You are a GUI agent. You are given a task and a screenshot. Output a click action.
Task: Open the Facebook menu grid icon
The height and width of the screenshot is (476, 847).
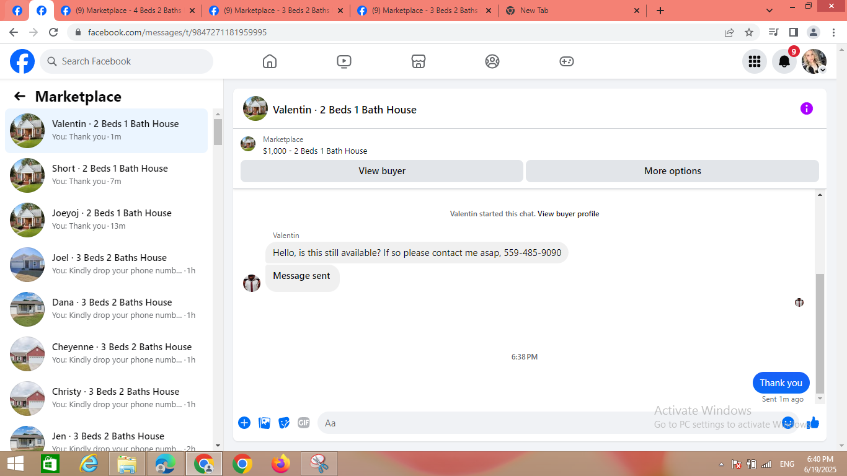coord(755,61)
